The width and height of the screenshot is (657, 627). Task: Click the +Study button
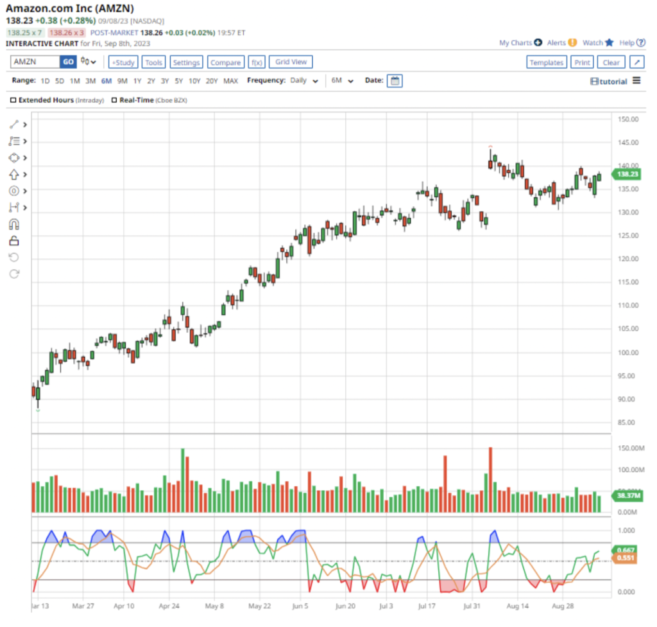pyautogui.click(x=123, y=62)
